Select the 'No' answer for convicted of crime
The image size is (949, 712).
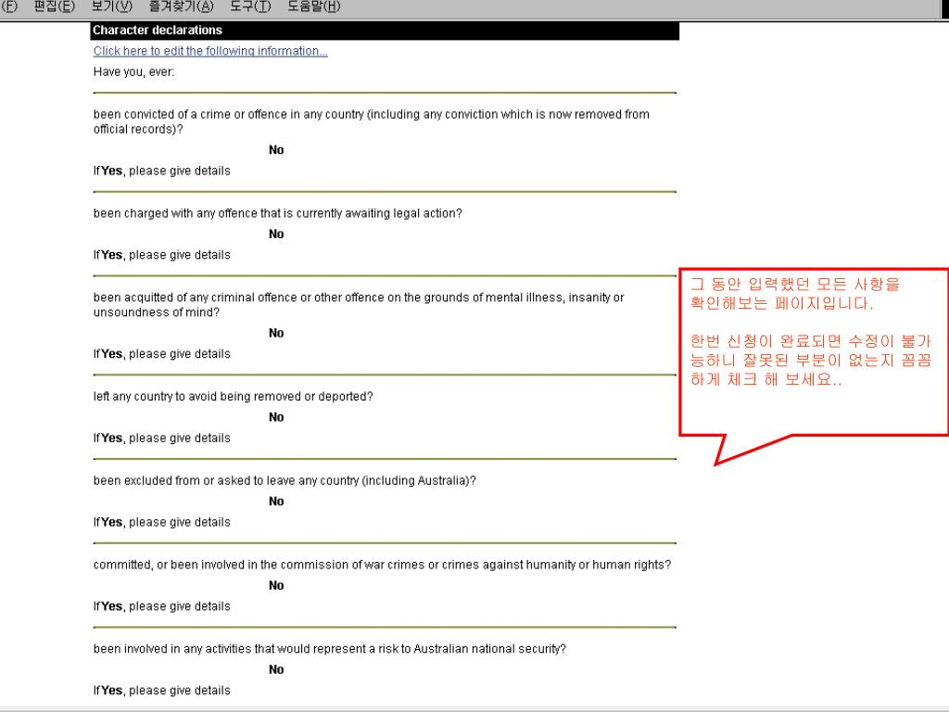[276, 150]
